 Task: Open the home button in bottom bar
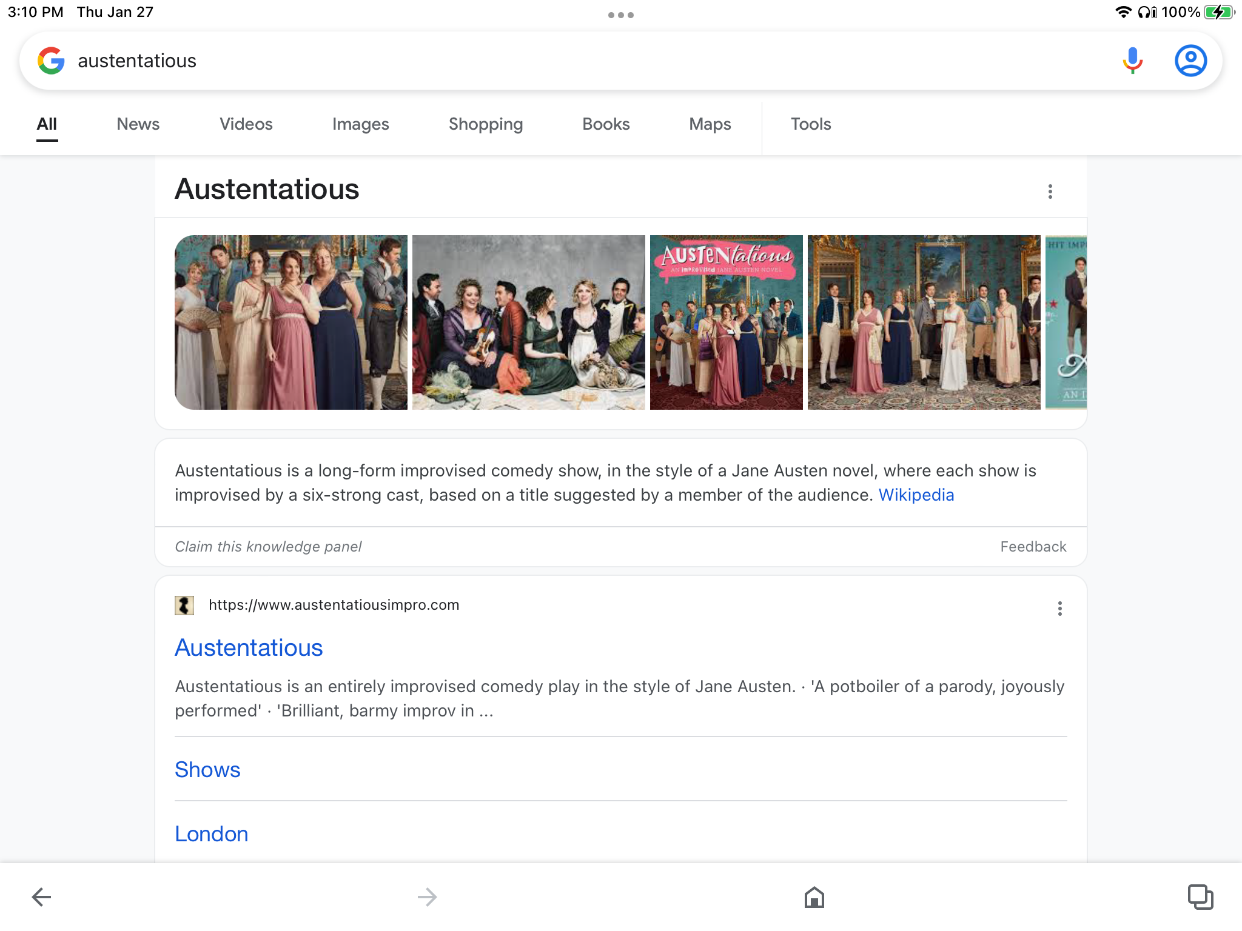pos(814,896)
